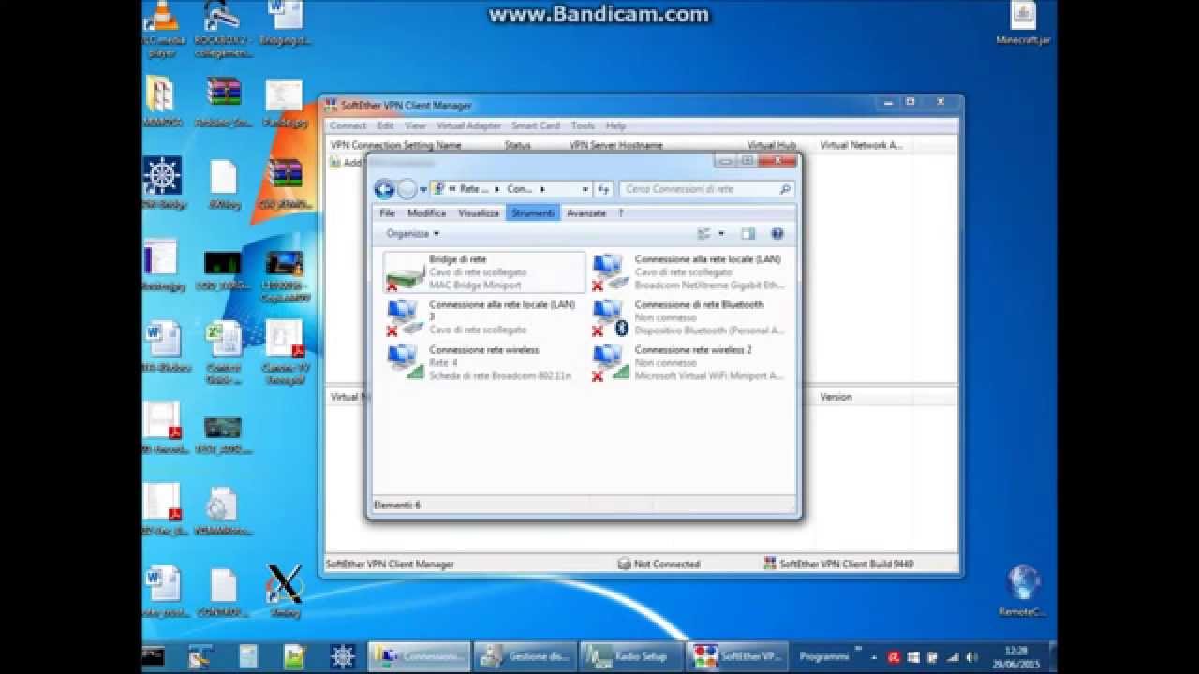Click the search magnifier icon
The width and height of the screenshot is (1199, 674).
785,189
